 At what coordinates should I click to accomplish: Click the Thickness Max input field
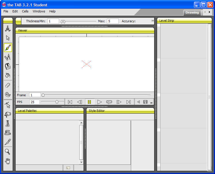point(112,21)
